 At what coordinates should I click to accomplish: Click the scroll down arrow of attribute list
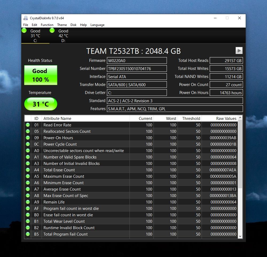[240, 236]
